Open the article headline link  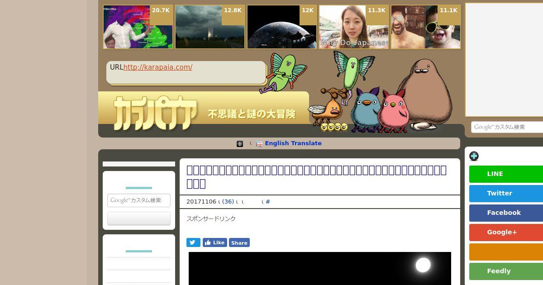click(x=317, y=176)
